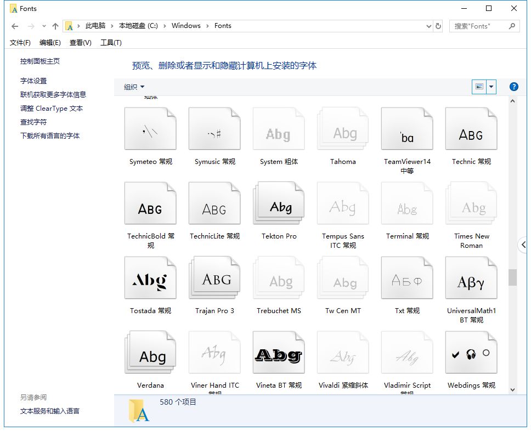This screenshot has height=431, width=531.
Task: Open view options dropdown arrow
Action: pos(491,87)
